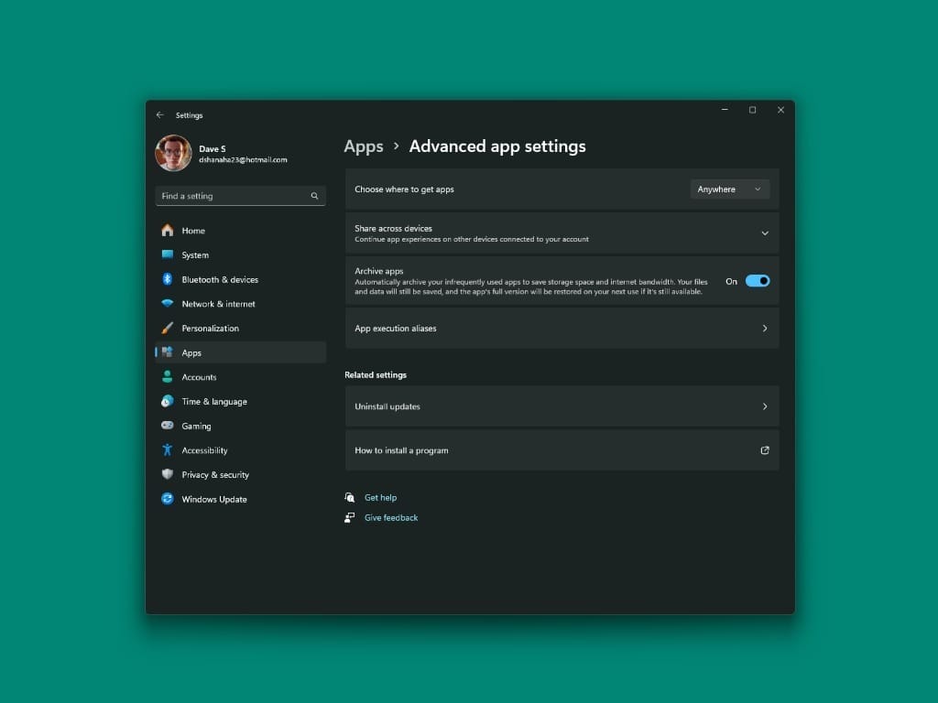Select the Home house icon
Screen dimensions: 938x703
pyautogui.click(x=169, y=230)
